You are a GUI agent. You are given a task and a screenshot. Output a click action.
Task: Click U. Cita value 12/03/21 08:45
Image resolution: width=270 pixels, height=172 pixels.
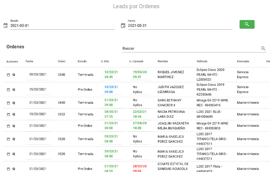(x=111, y=74)
